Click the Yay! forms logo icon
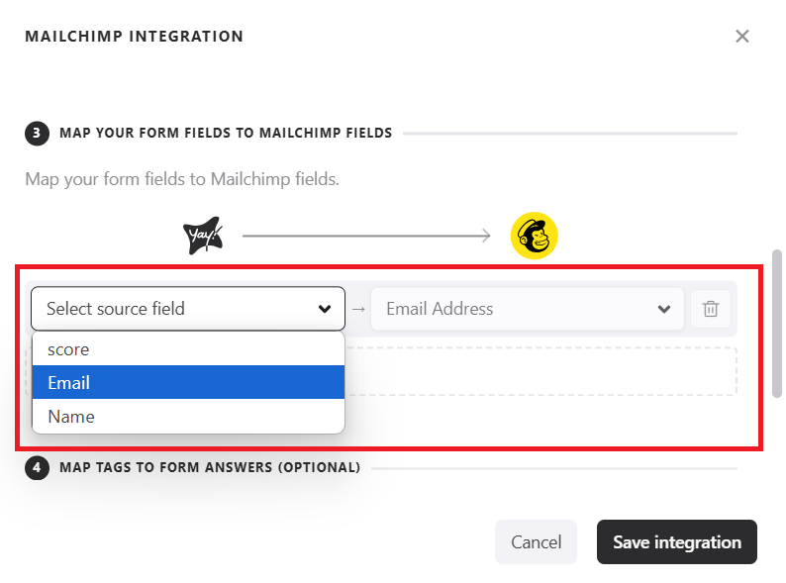The height and width of the screenshot is (583, 786). (203, 236)
